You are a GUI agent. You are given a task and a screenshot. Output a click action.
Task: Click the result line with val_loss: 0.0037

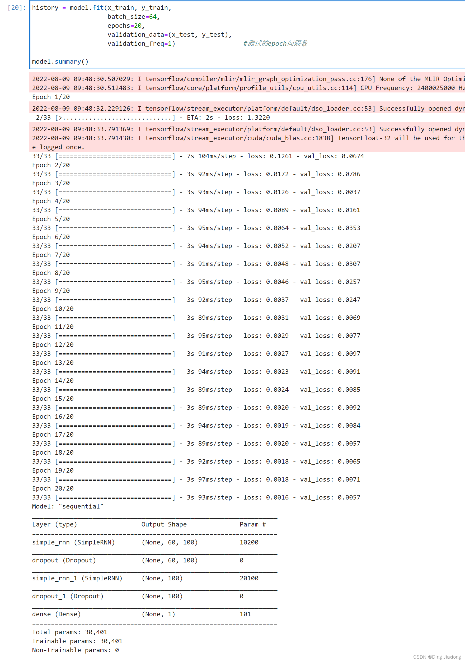click(196, 192)
